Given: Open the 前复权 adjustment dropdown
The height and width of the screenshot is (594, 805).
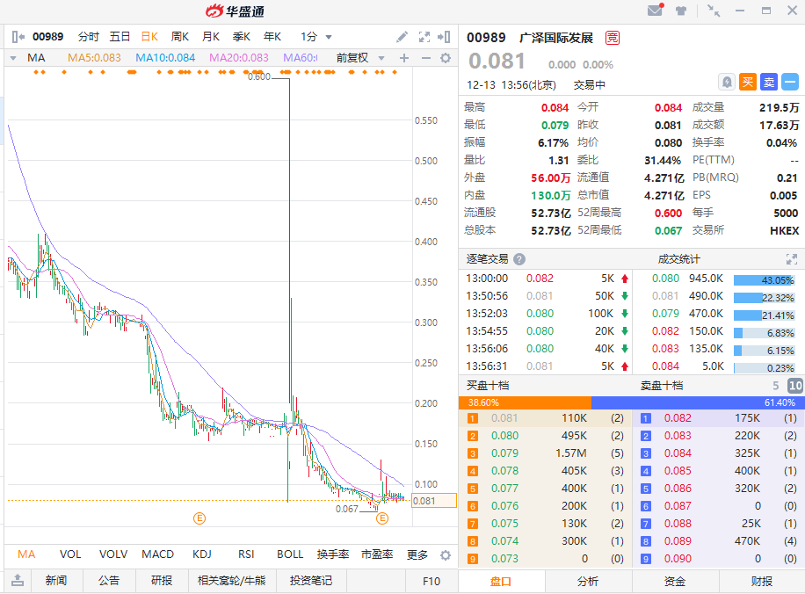Looking at the screenshot, I should (x=360, y=58).
